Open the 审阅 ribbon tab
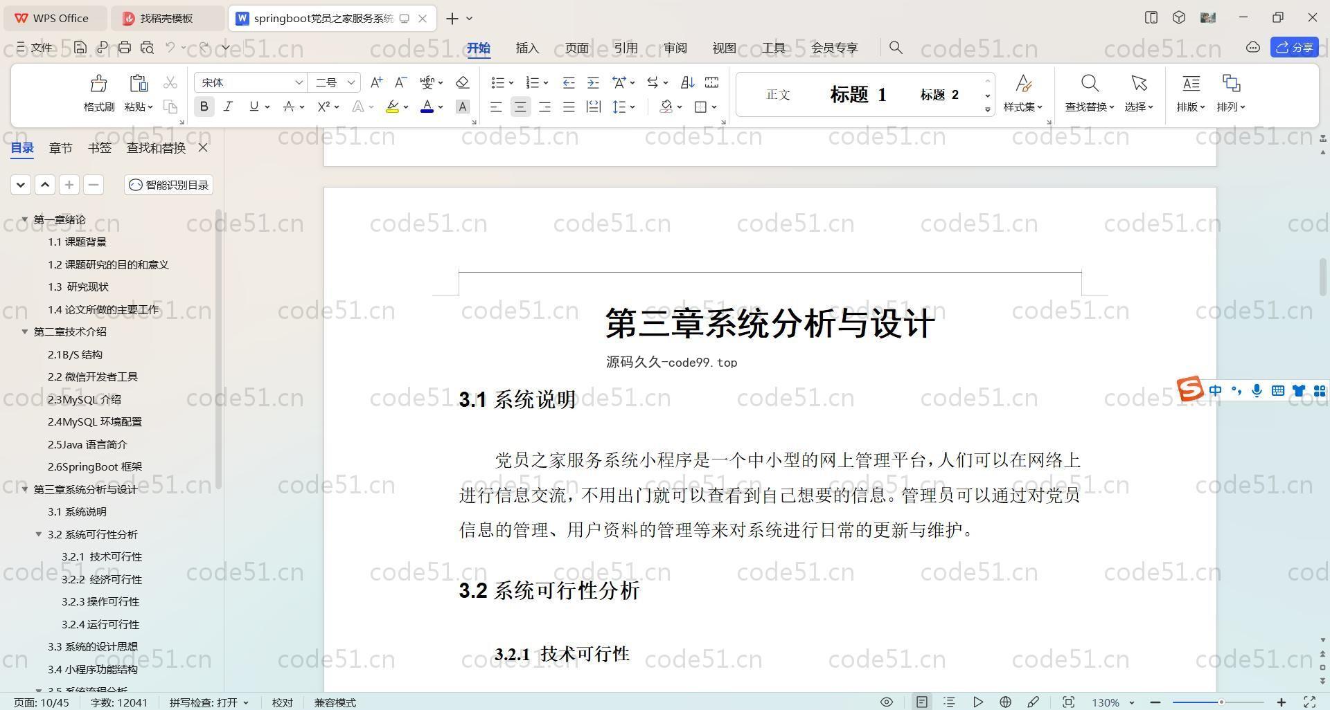 (x=675, y=48)
